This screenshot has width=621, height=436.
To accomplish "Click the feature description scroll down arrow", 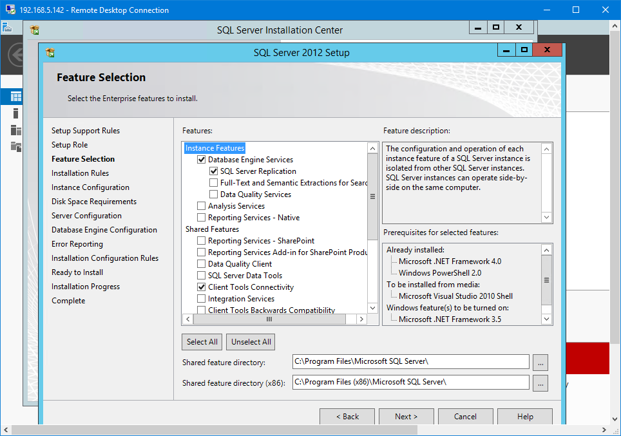I will 546,217.
